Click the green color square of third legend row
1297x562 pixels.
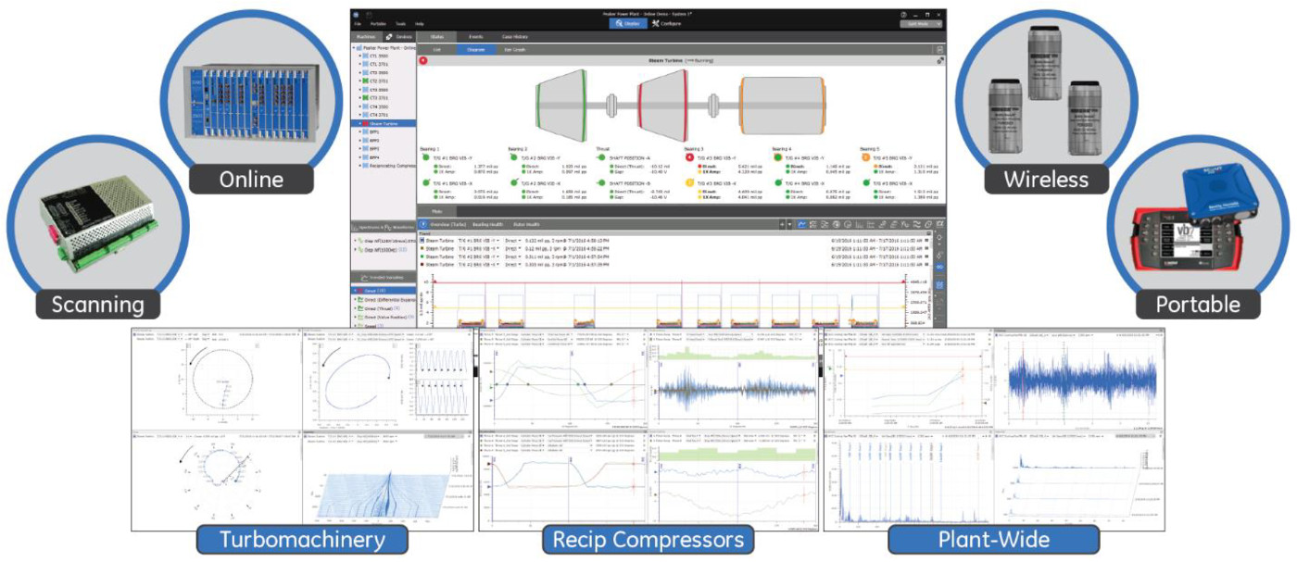[x=422, y=256]
